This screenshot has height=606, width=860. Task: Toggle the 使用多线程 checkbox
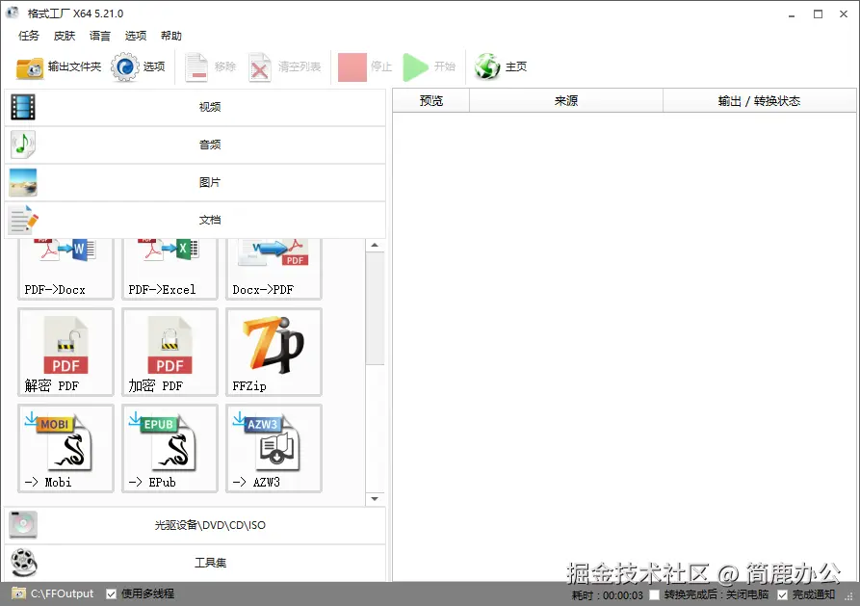(112, 593)
